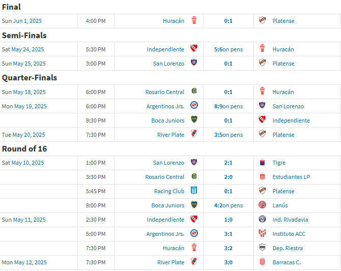Image resolution: width=341 pixels, height=271 pixels.
Task: Open the May 24, 2025 date link
Action: pyautogui.click(x=29, y=49)
